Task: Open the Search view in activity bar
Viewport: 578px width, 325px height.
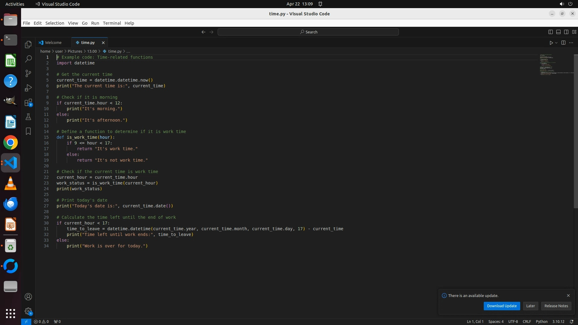Action: 28,59
